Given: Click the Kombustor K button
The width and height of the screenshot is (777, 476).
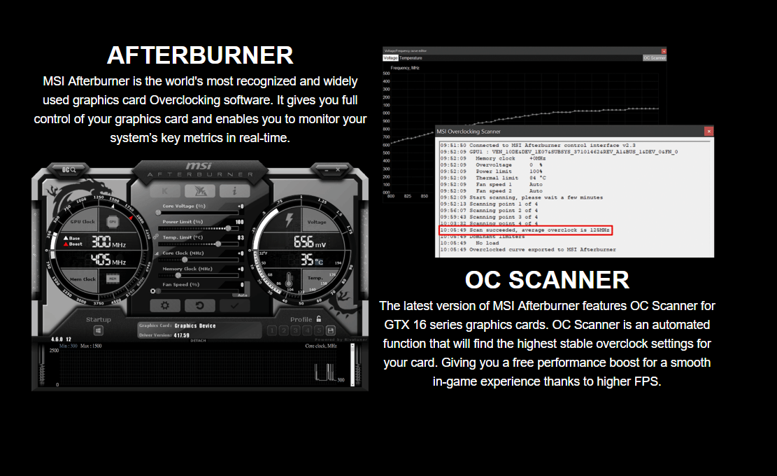Looking at the screenshot, I should pyautogui.click(x=165, y=190).
